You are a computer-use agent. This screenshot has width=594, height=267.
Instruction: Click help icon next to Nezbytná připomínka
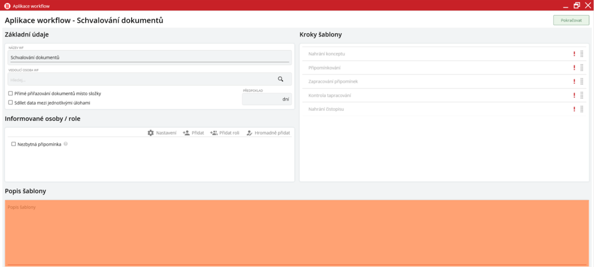(66, 144)
